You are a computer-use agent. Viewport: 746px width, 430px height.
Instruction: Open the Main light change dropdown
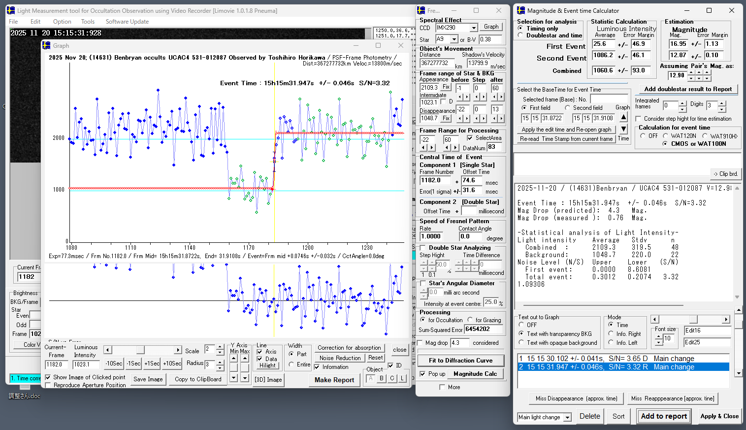click(x=567, y=417)
